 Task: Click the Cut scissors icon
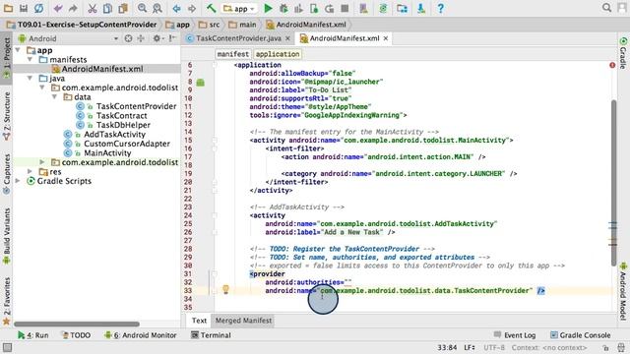coord(93,8)
